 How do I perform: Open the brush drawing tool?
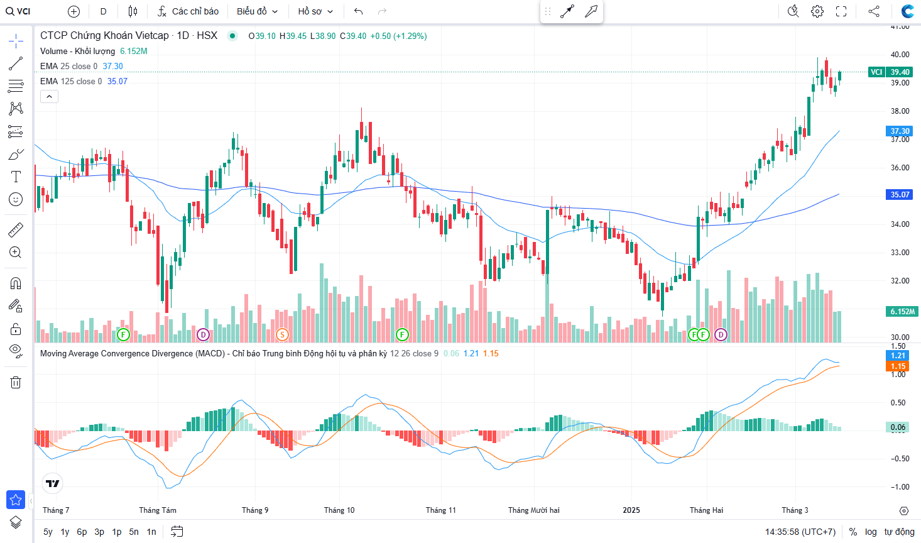16,155
